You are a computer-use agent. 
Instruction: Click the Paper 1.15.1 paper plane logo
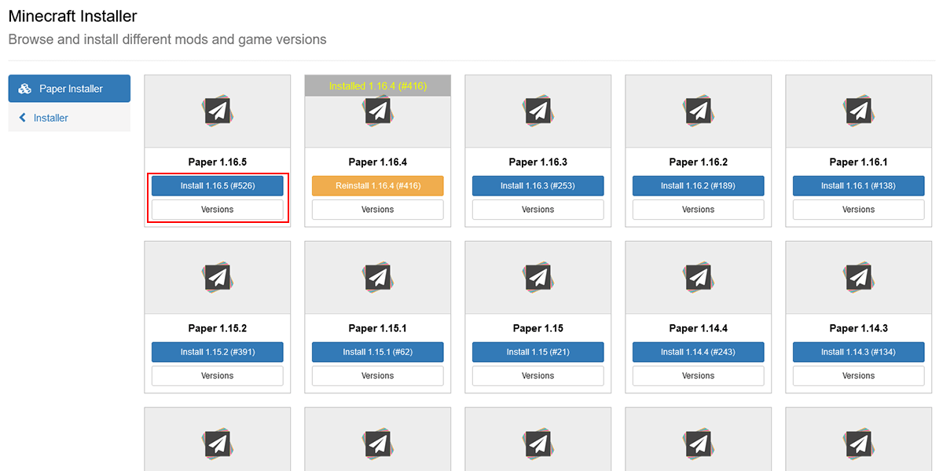[378, 278]
